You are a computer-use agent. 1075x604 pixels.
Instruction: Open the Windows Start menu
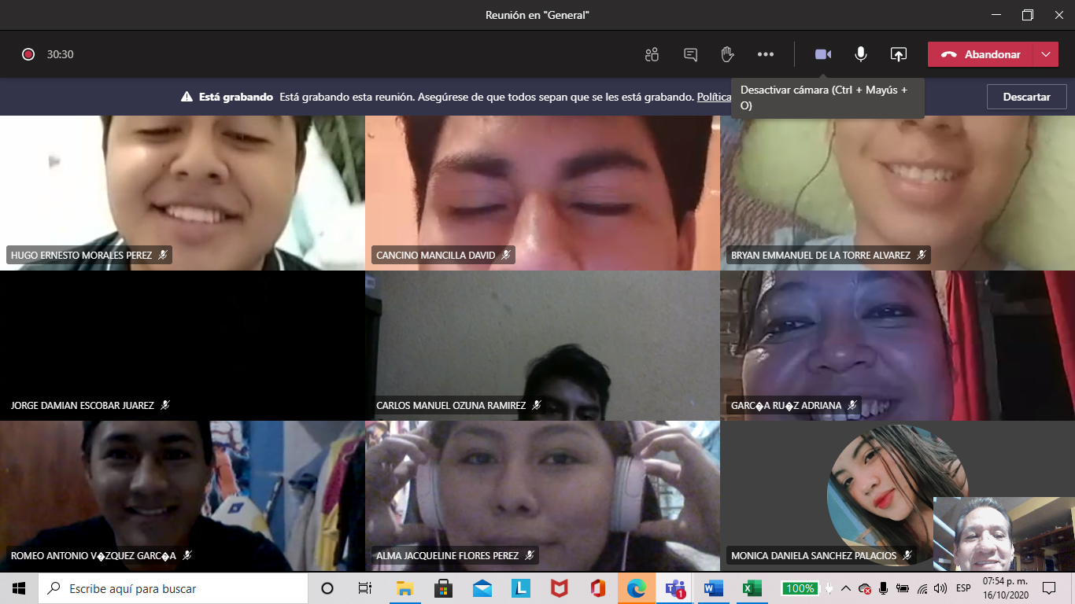click(19, 588)
